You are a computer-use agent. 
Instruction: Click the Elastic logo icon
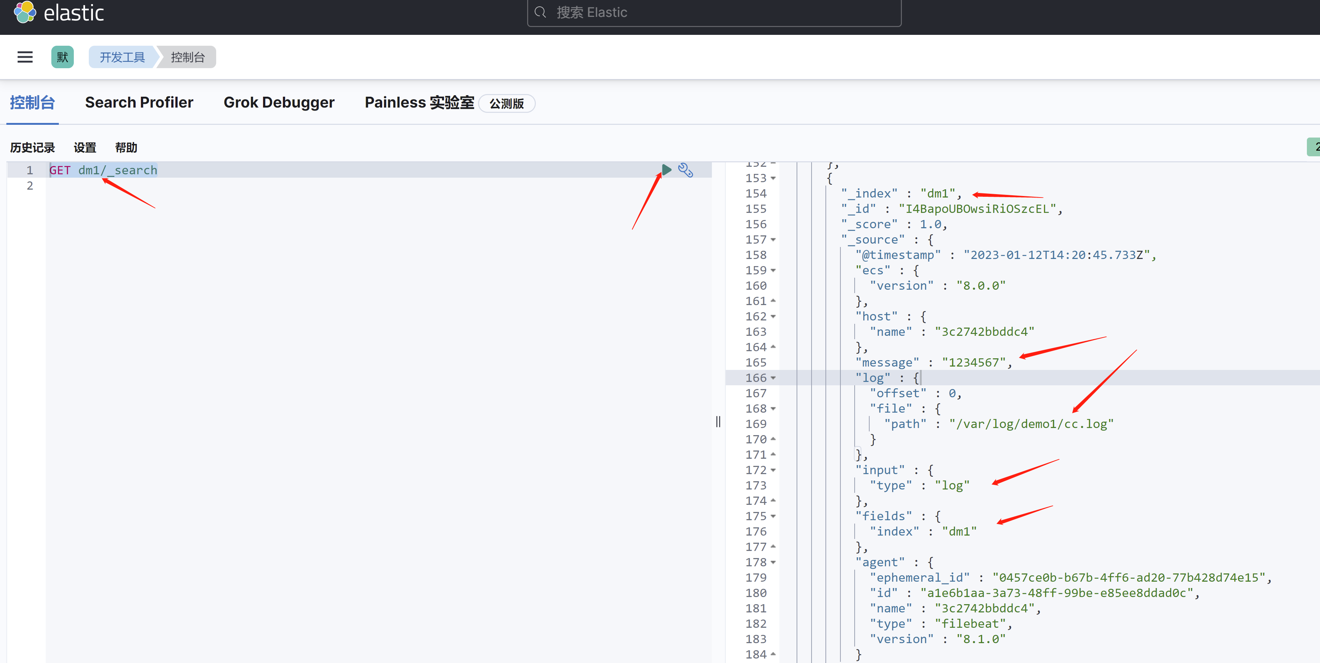(x=25, y=12)
